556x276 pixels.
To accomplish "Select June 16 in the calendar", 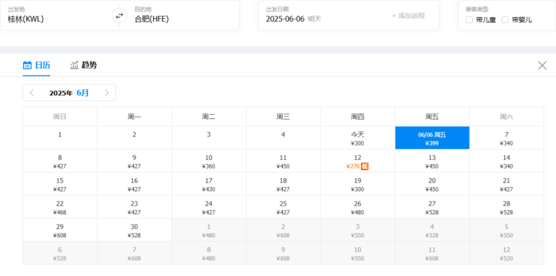I will (134, 184).
